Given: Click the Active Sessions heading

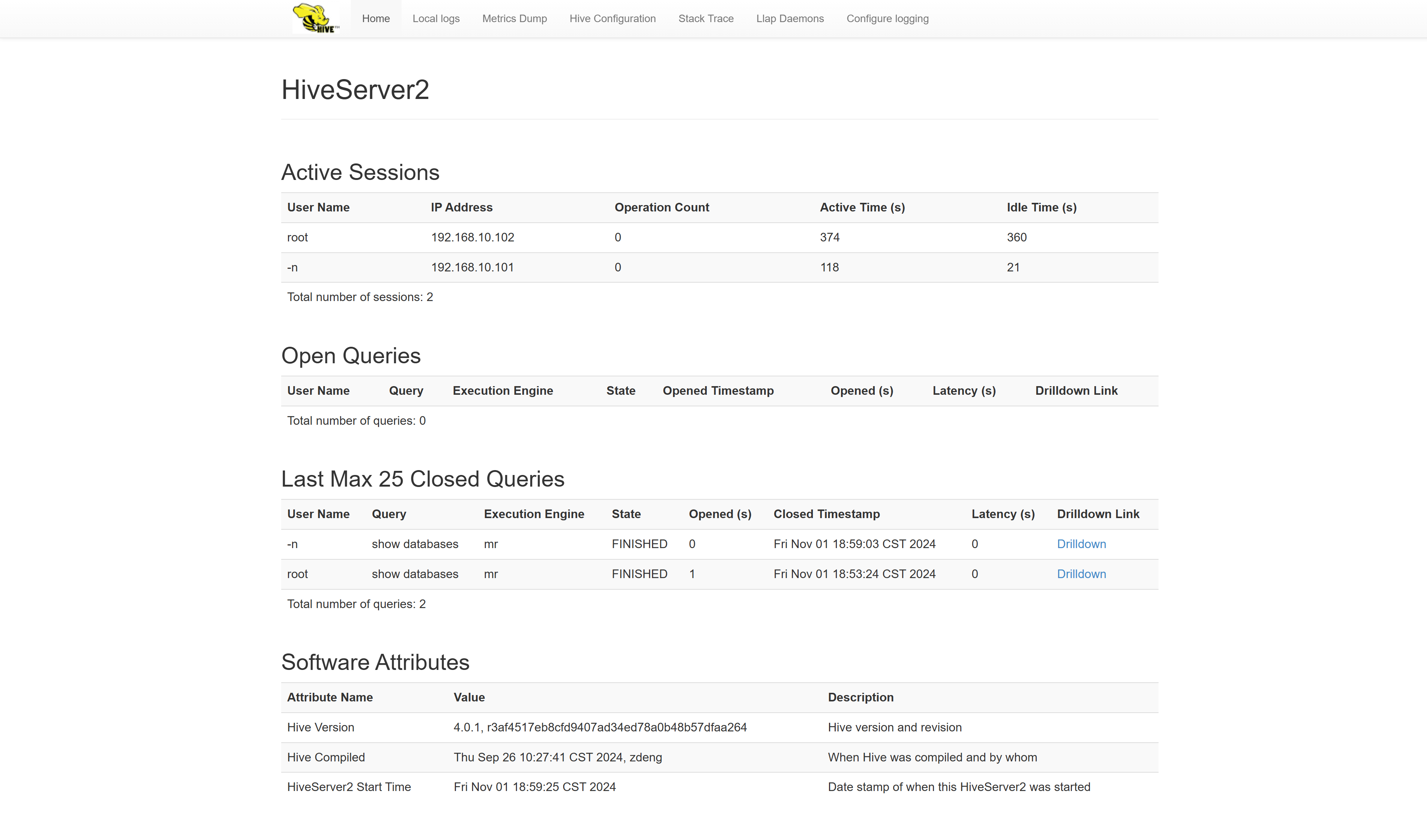Looking at the screenshot, I should tap(361, 173).
